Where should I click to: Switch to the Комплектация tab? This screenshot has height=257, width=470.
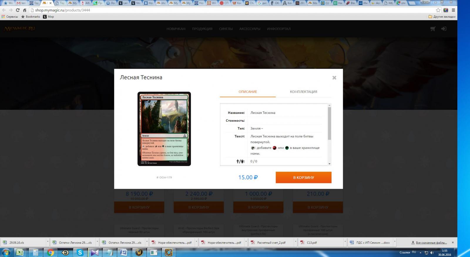(303, 92)
